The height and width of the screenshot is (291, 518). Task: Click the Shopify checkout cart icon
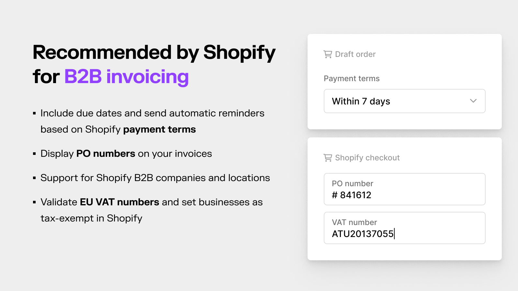point(328,158)
